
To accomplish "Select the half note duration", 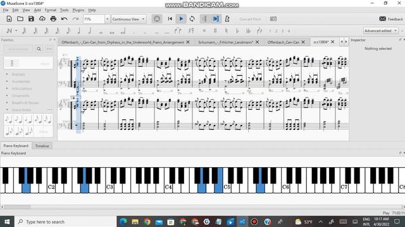I will tap(90, 31).
